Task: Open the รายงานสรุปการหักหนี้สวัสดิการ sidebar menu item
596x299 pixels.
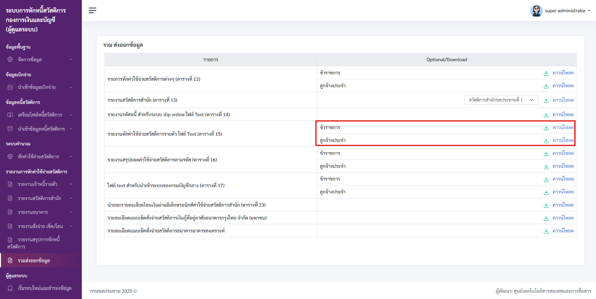Action: point(41,243)
